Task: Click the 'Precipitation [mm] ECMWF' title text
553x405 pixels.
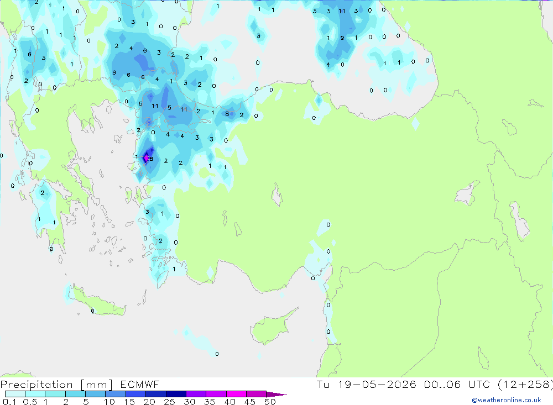Action: (80, 384)
